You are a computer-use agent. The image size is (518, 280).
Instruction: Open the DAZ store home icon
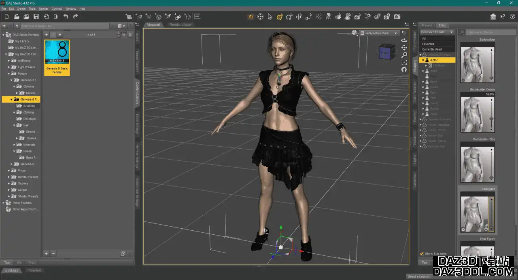click(493, 17)
